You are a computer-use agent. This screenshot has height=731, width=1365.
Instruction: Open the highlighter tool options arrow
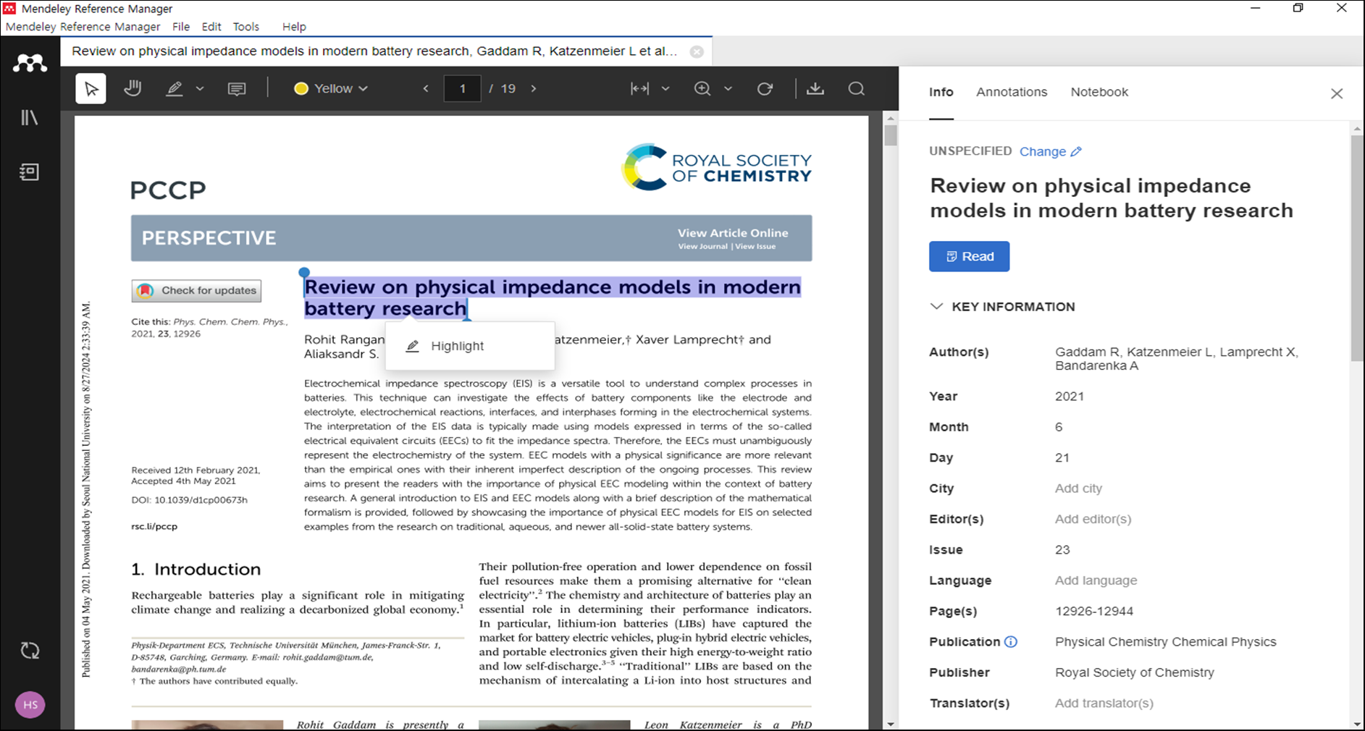[x=200, y=89]
